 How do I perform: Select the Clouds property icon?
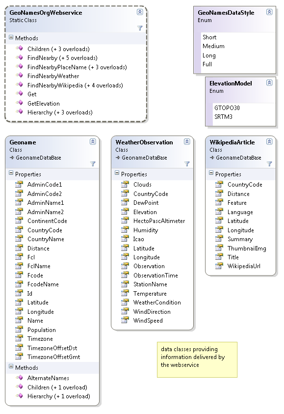(x=125, y=184)
